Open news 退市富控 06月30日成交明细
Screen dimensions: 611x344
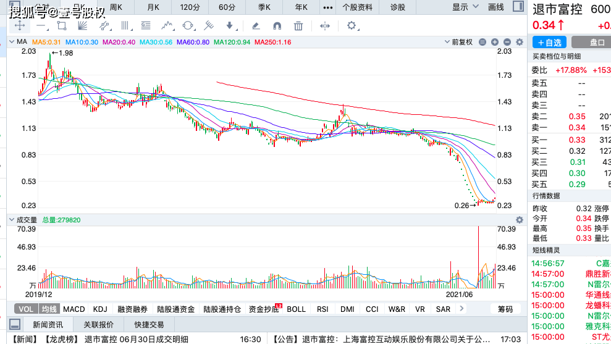(137, 339)
